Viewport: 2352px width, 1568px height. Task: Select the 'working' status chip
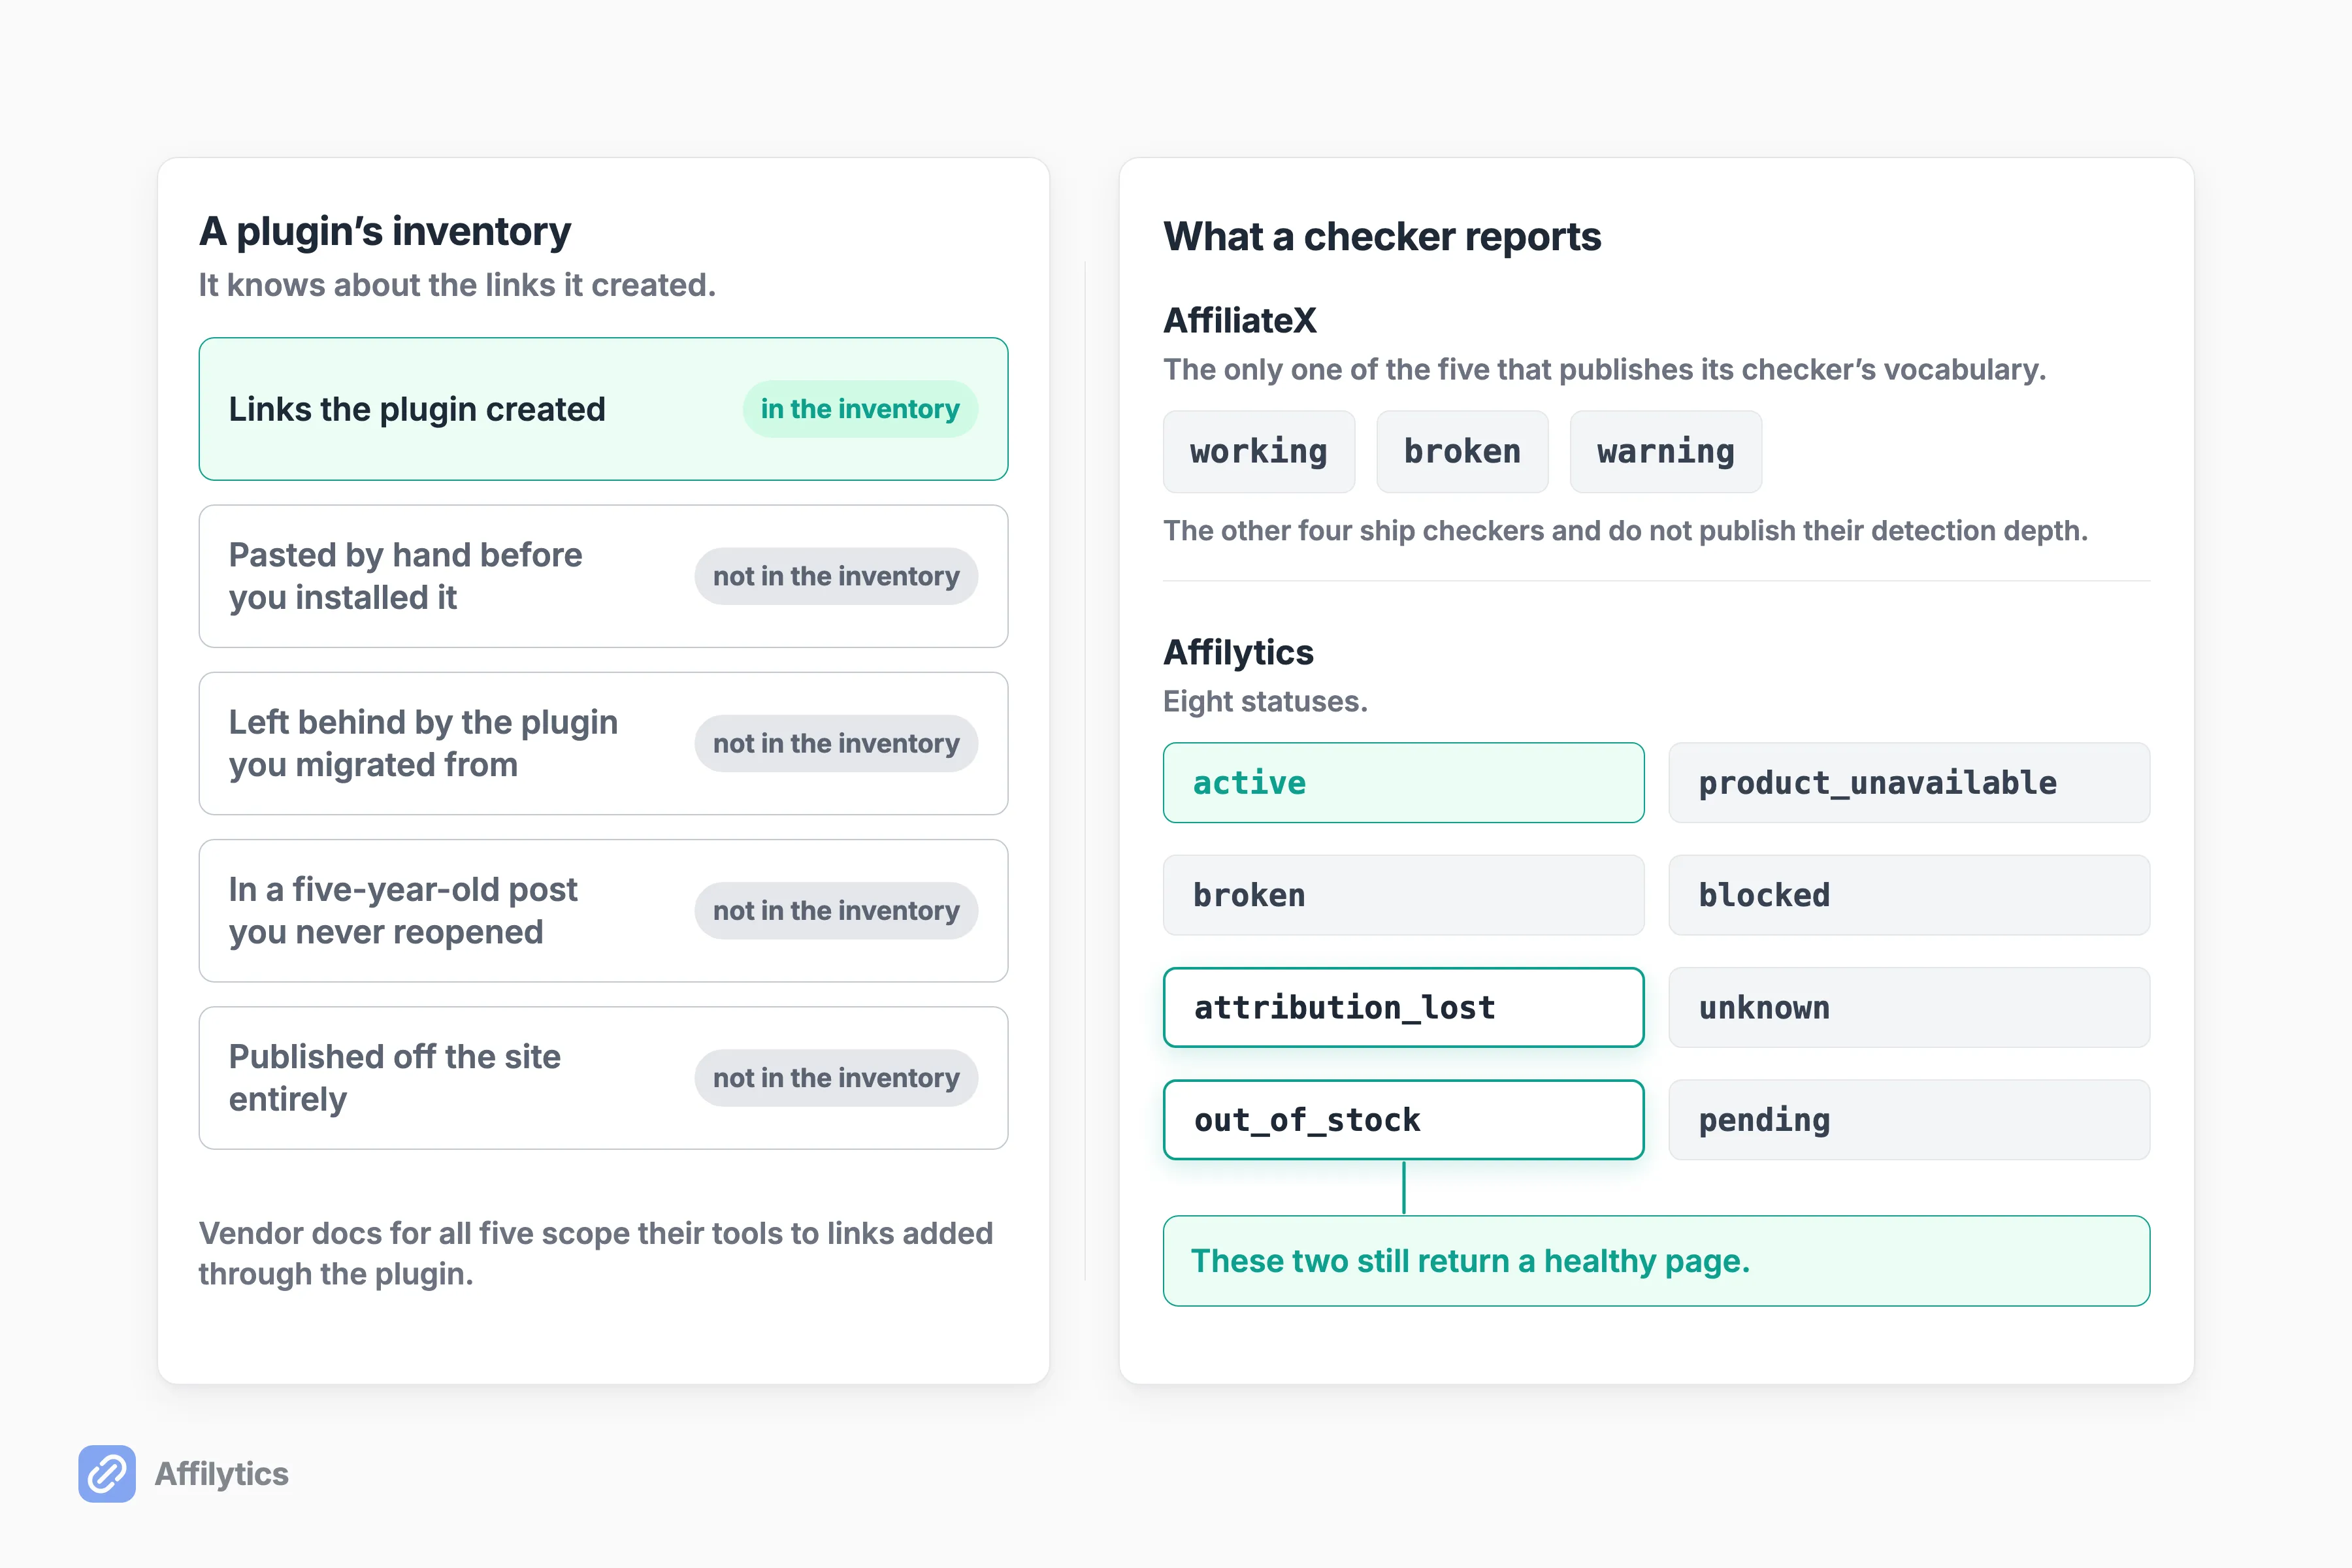pos(1259,451)
